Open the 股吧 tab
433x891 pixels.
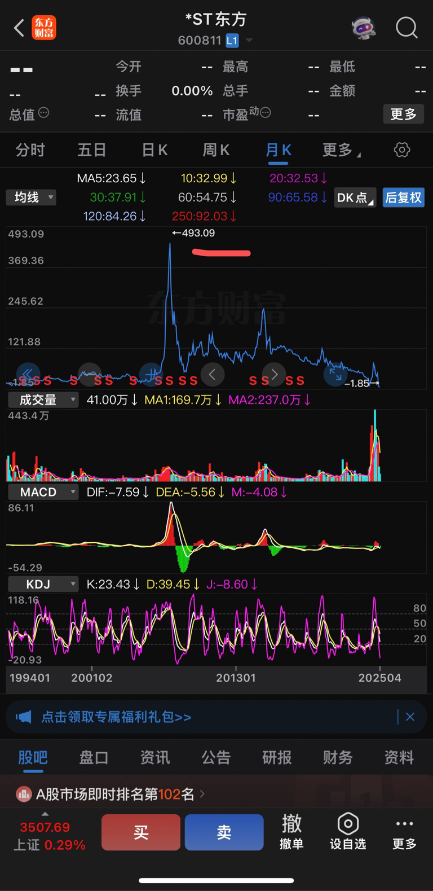[33, 757]
